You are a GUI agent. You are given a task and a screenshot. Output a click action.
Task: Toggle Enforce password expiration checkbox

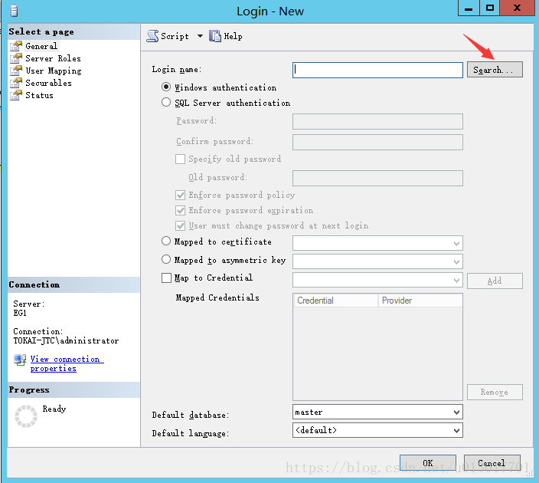pyautogui.click(x=180, y=210)
